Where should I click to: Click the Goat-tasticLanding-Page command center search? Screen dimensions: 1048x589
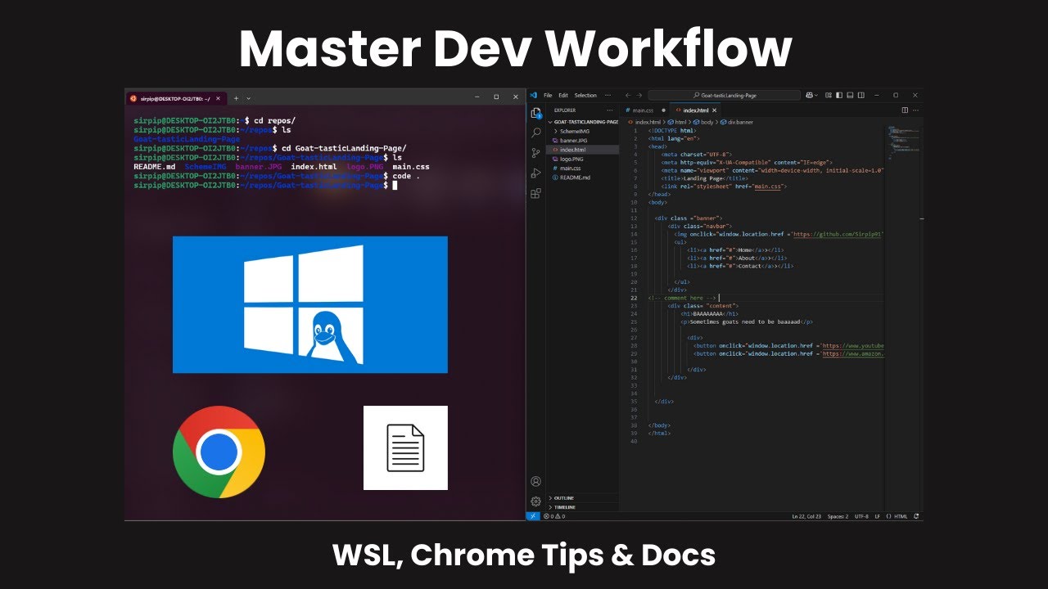[x=724, y=96]
